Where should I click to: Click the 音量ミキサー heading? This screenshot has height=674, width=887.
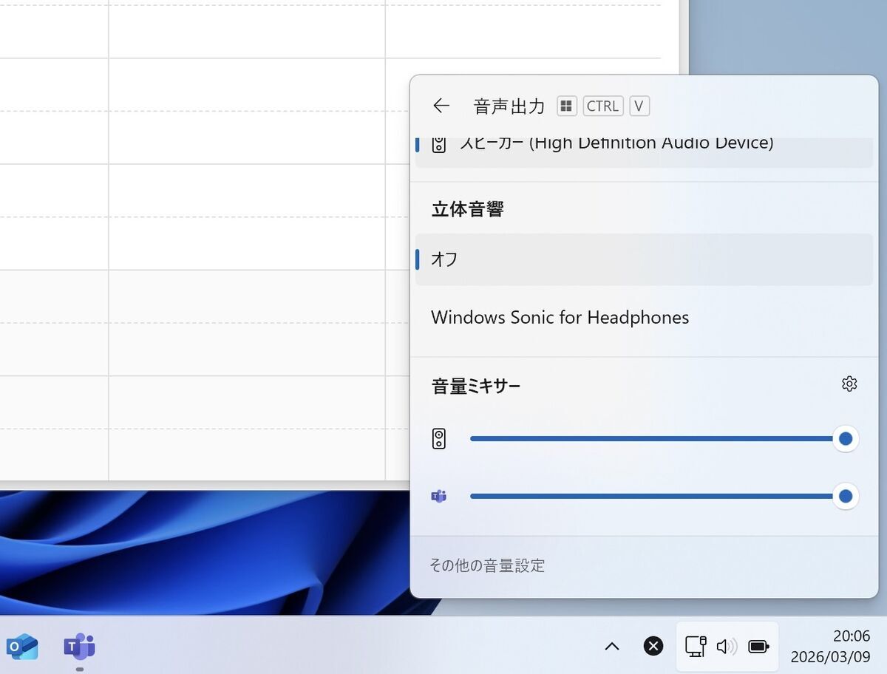[x=476, y=386]
